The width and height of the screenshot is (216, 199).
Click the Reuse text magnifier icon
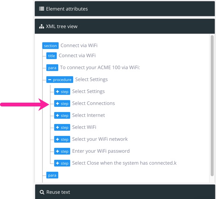[42, 192]
